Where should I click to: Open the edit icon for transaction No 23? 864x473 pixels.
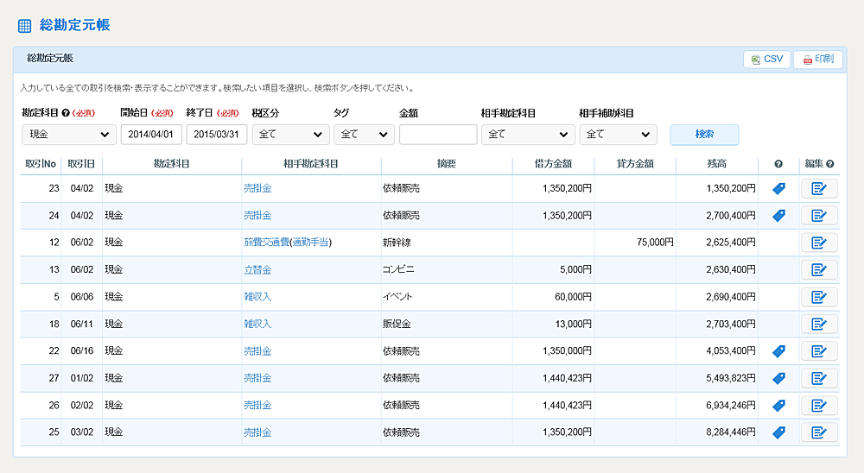819,188
